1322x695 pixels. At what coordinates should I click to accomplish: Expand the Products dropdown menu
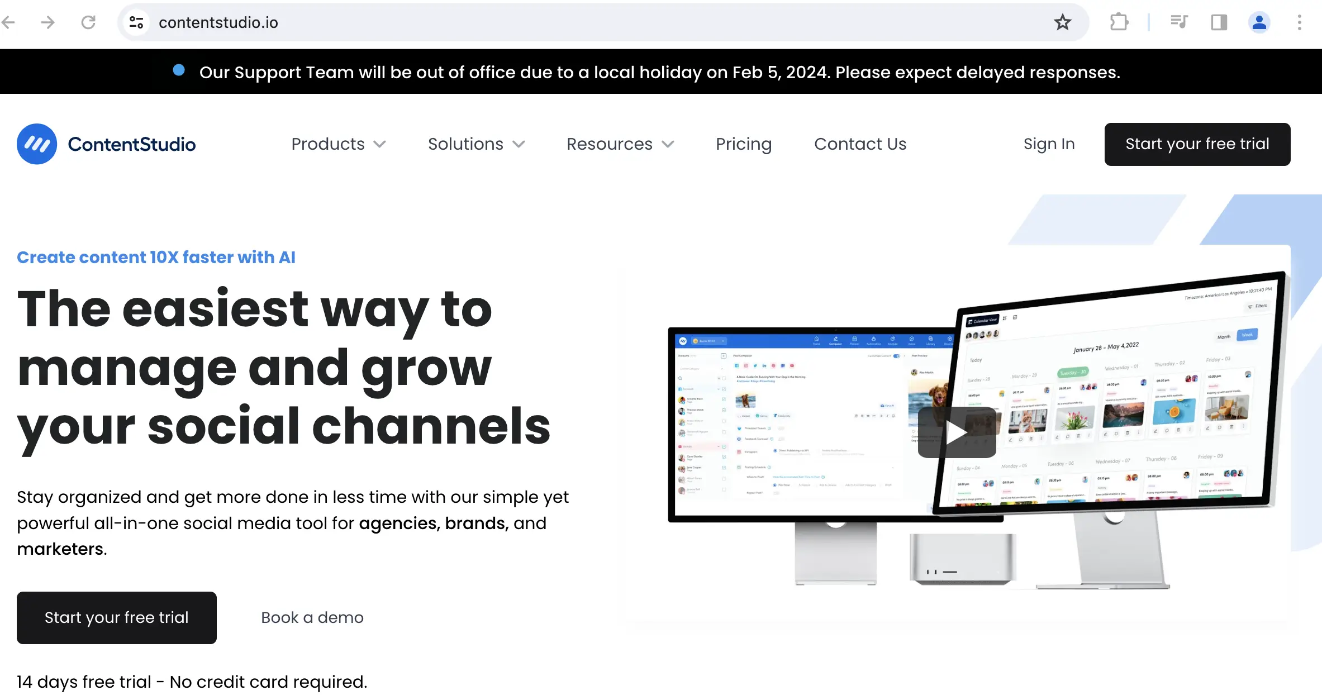coord(339,144)
